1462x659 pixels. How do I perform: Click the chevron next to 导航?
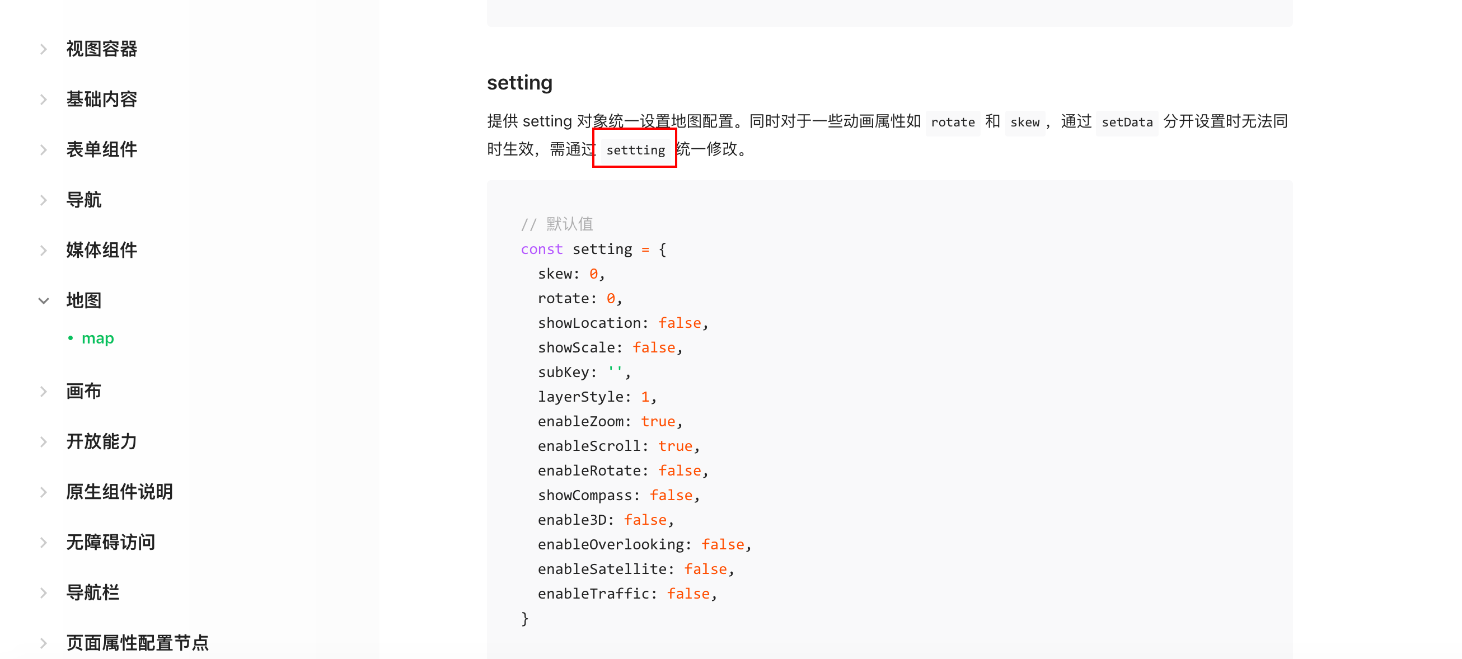[x=44, y=200]
